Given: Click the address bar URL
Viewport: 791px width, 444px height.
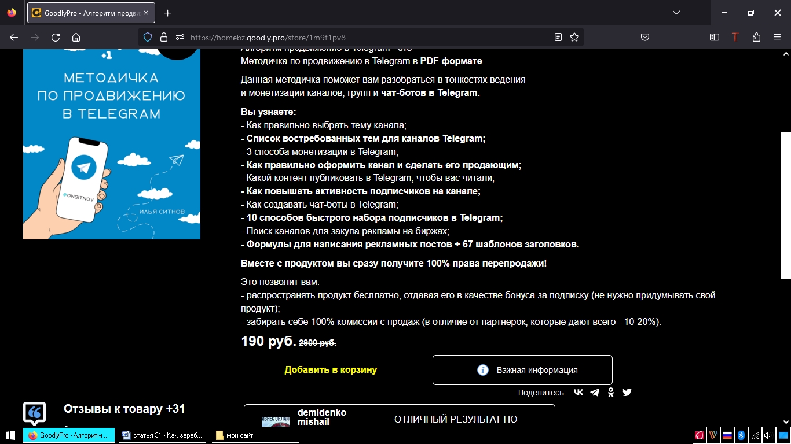Looking at the screenshot, I should point(268,38).
